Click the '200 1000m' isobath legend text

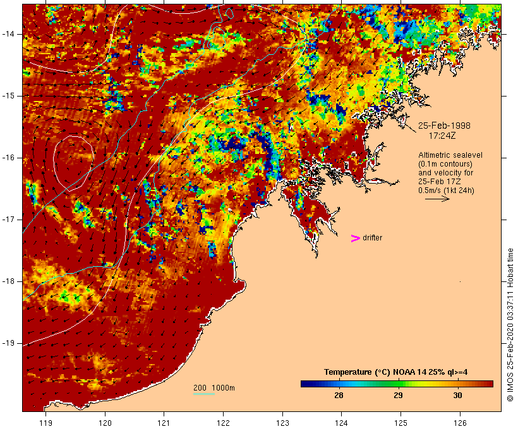pos(214,388)
